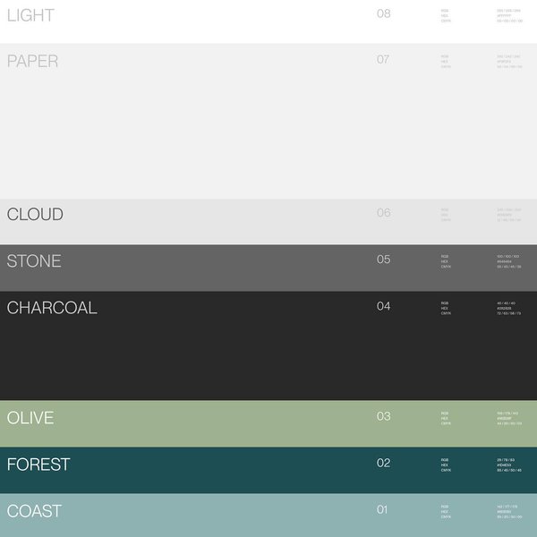
Task: Click the faint number 06
Action: click(x=384, y=213)
